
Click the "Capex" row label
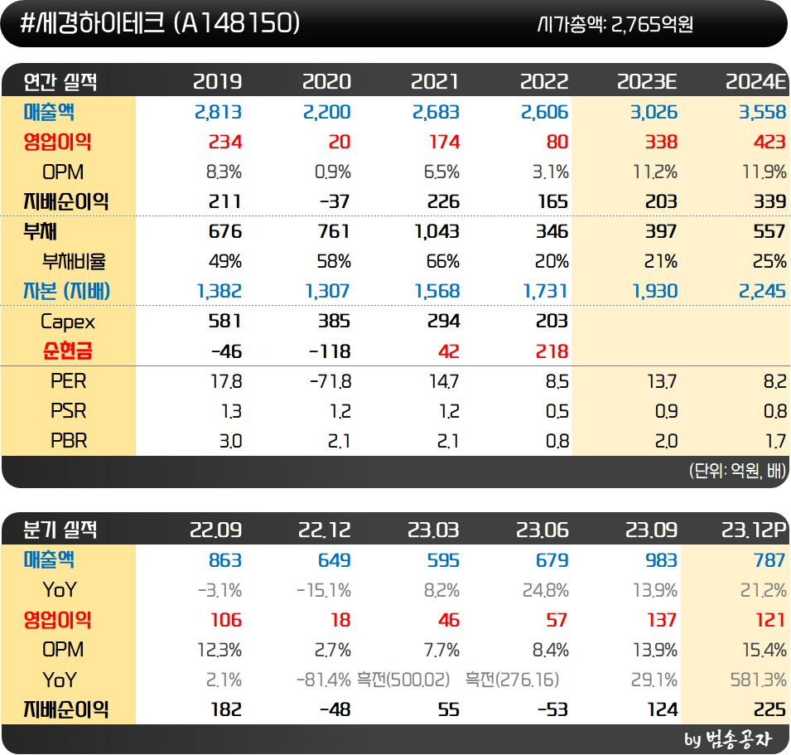68,322
